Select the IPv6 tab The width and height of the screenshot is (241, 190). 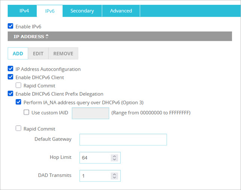click(50, 11)
